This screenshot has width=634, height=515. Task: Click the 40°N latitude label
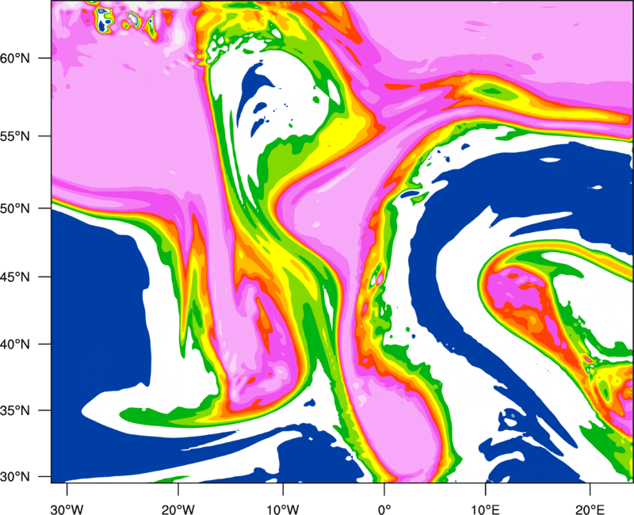click(15, 344)
